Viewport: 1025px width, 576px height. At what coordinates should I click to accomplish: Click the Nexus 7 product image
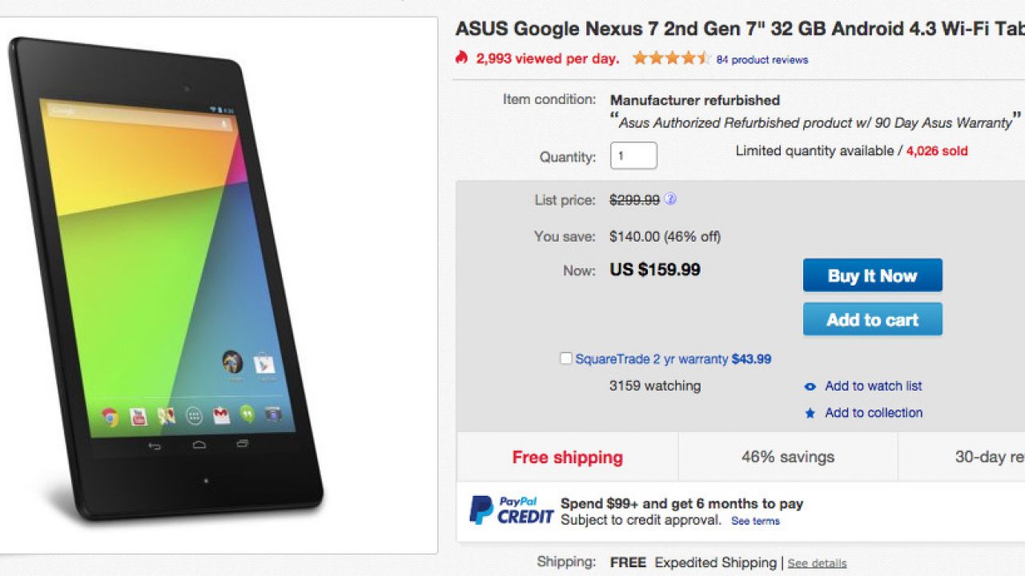pos(168,280)
